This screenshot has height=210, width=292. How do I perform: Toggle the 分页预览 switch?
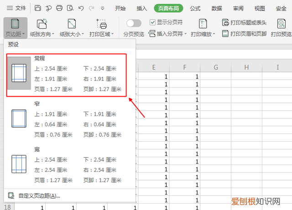pos(134,23)
